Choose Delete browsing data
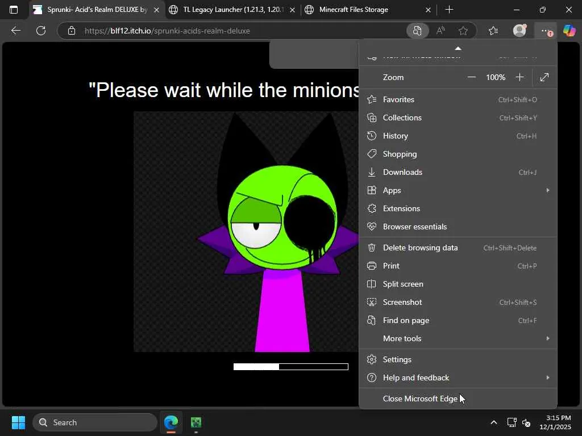582x436 pixels. (x=458, y=248)
